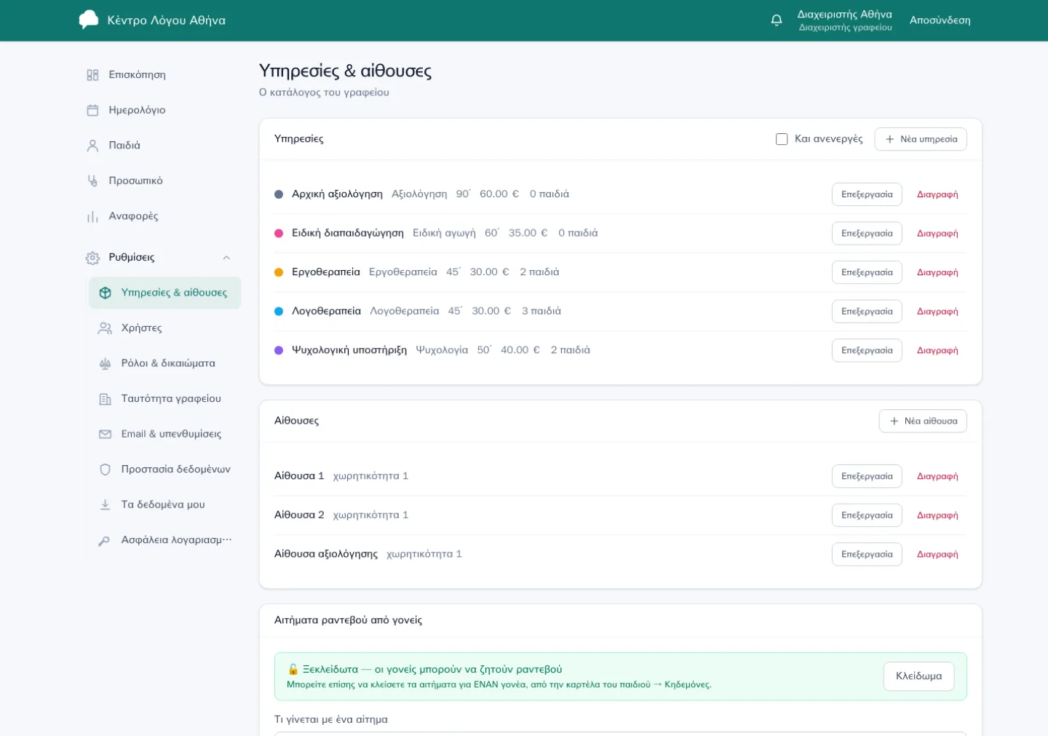The image size is (1048, 736).
Task: Collapse the Ρυθμίσεις section chevron
Action: 226,258
